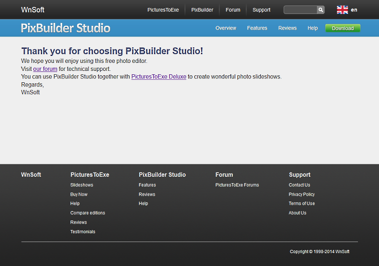Click the footer PicturesToExe heading
Screen dimensions: 379x266
(90, 175)
